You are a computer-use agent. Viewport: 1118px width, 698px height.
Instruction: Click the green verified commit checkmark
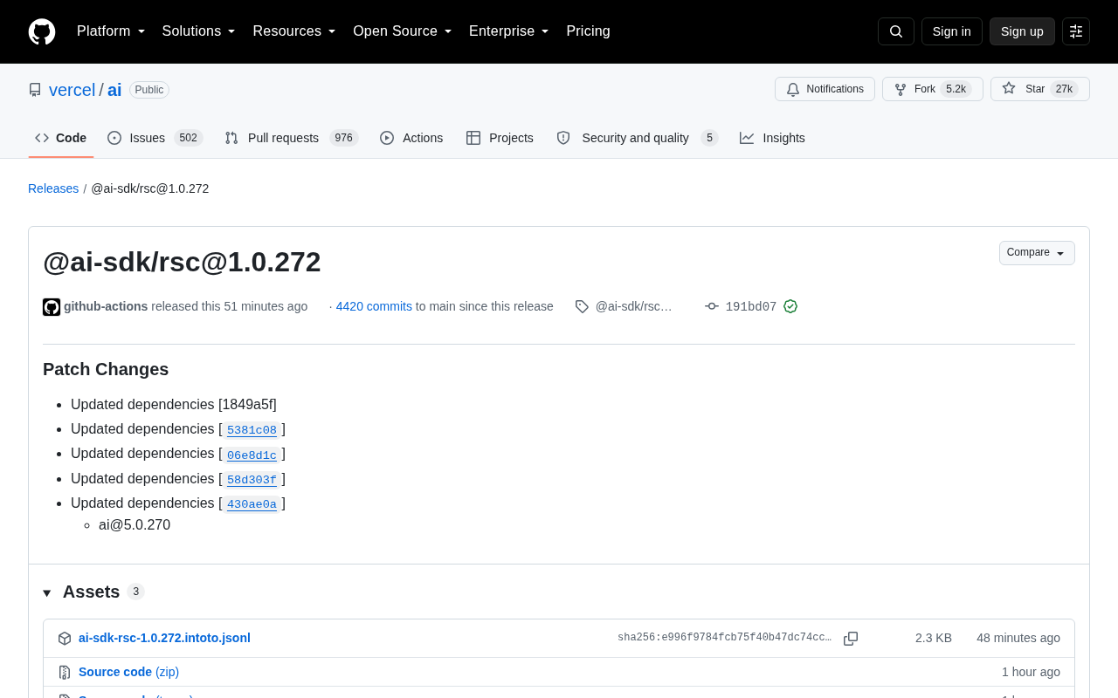tap(790, 306)
